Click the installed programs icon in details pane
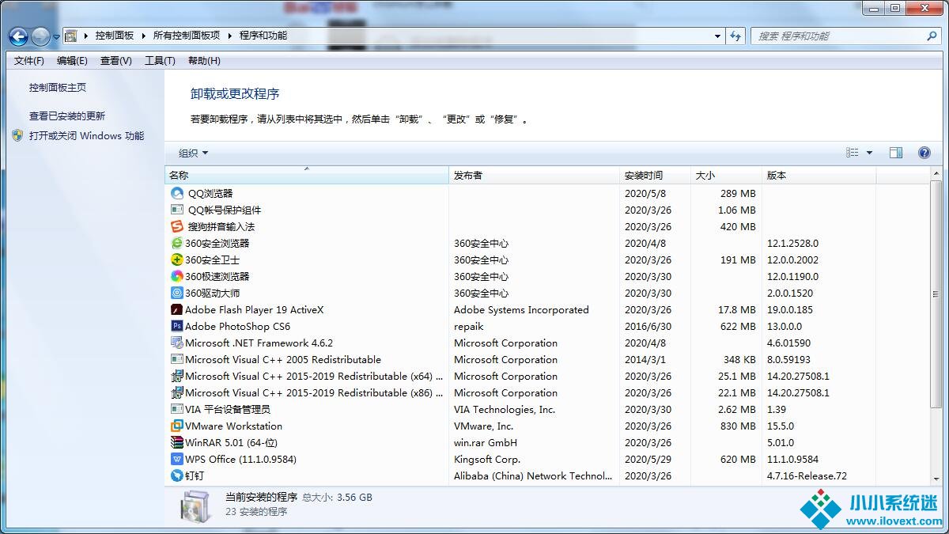Image resolution: width=949 pixels, height=534 pixels. [195, 507]
